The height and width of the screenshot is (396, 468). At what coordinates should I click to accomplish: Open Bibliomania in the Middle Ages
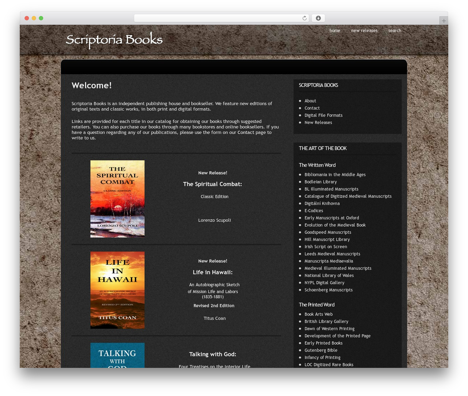335,175
